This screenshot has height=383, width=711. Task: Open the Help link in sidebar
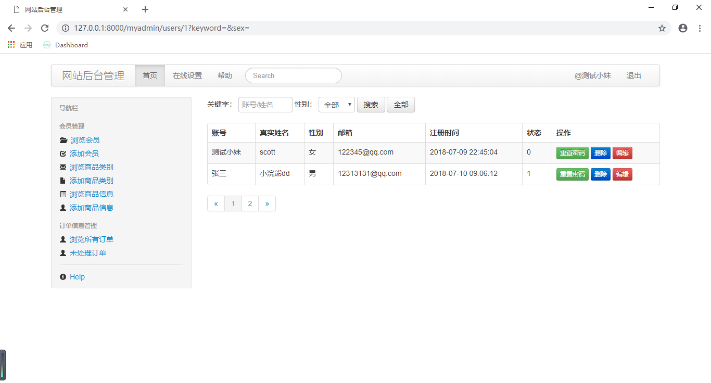[77, 277]
